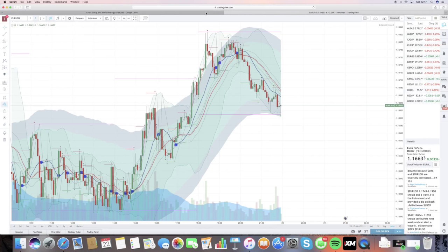Select the Screener tab
The image size is (448, 252).
click(x=19, y=232)
